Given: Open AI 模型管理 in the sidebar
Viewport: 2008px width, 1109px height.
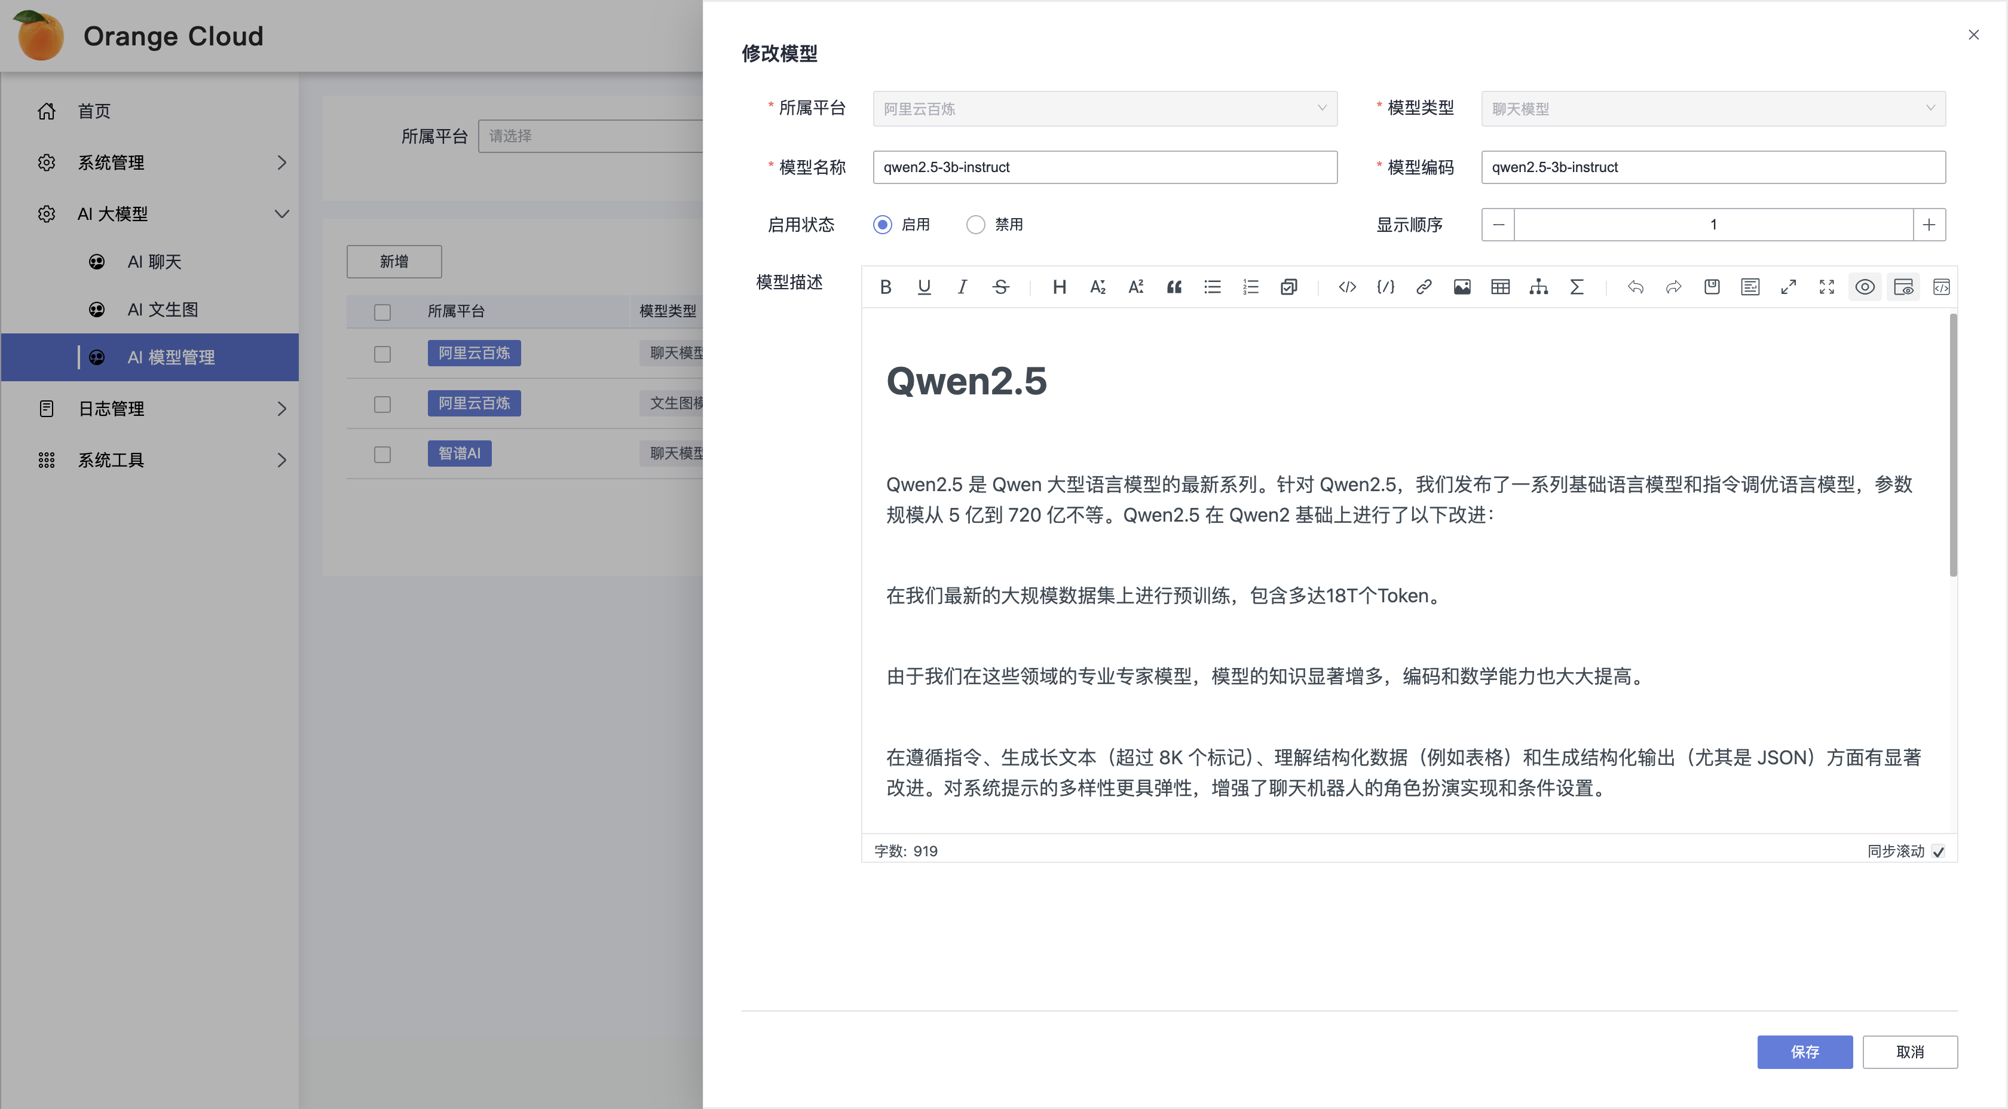Looking at the screenshot, I should [x=151, y=357].
